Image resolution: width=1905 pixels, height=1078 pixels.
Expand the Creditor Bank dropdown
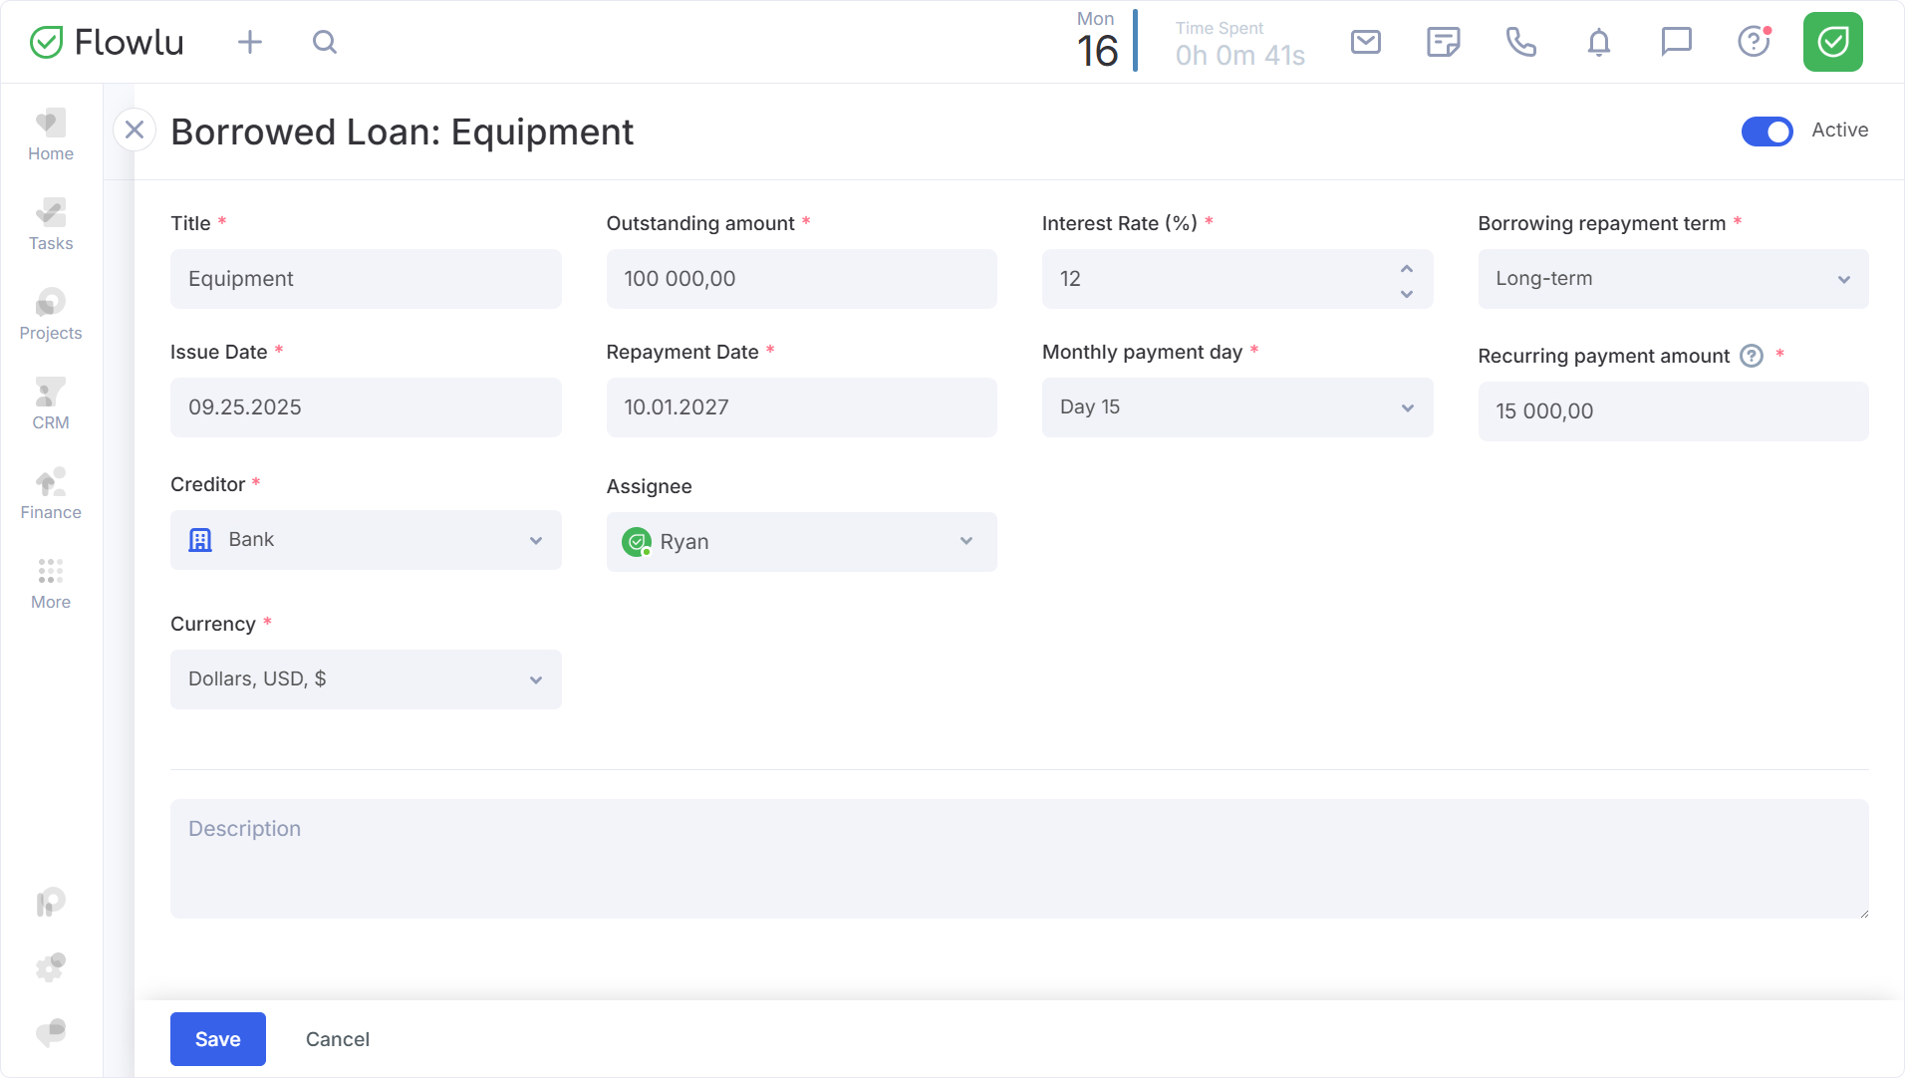pyautogui.click(x=366, y=540)
